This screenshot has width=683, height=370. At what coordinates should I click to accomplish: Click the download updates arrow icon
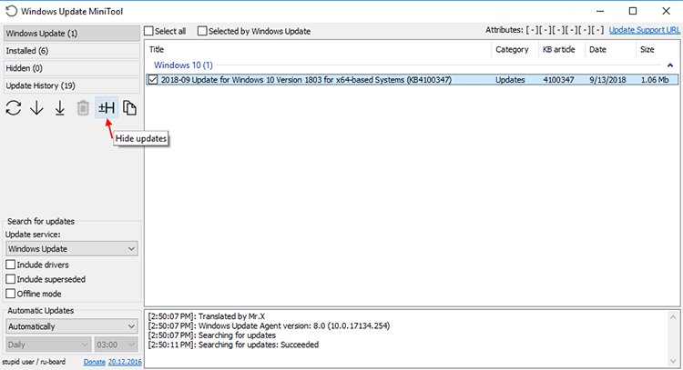tap(36, 108)
